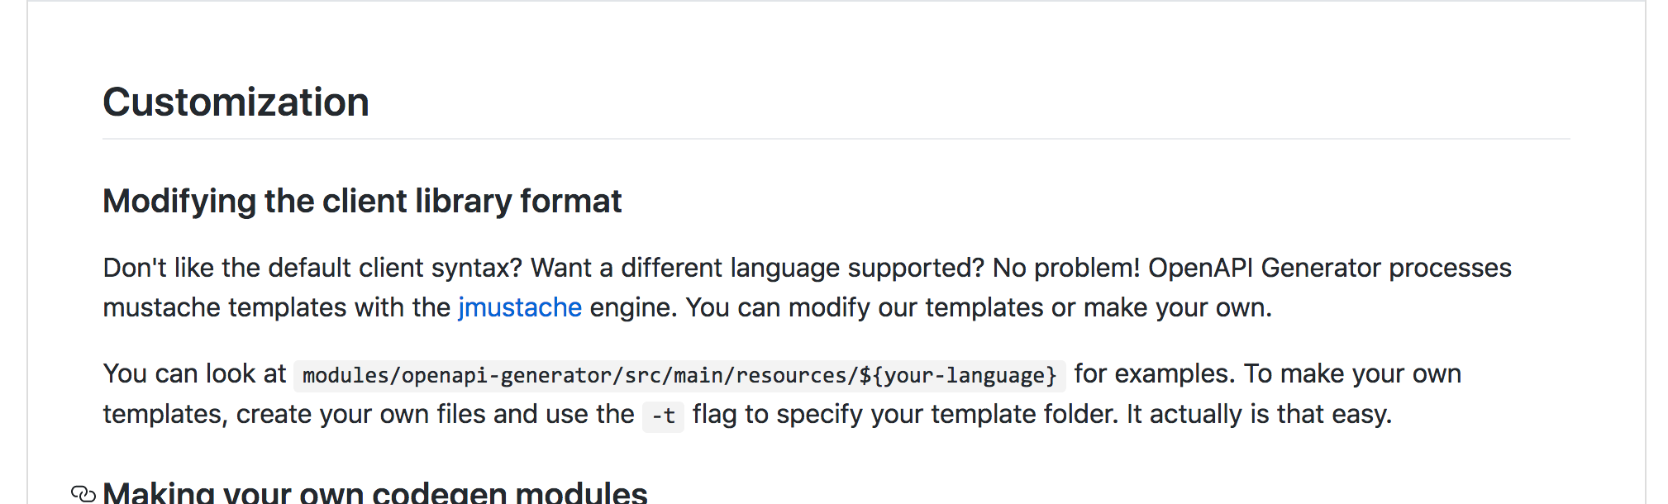Viewport: 1668px width, 504px height.
Task: Click 'create your own files and use the'
Action: coord(435,414)
